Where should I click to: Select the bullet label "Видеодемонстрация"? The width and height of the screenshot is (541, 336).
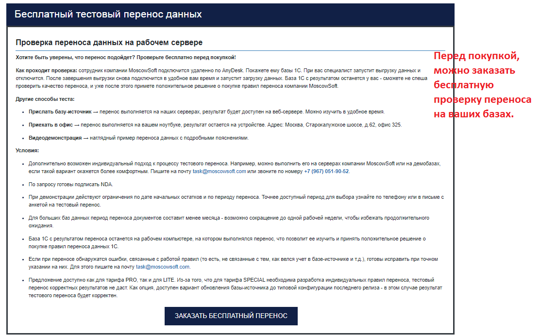tap(55, 138)
